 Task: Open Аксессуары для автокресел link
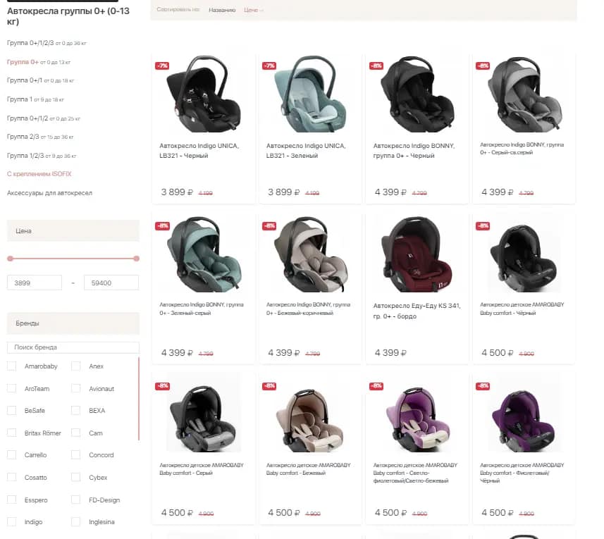point(50,193)
